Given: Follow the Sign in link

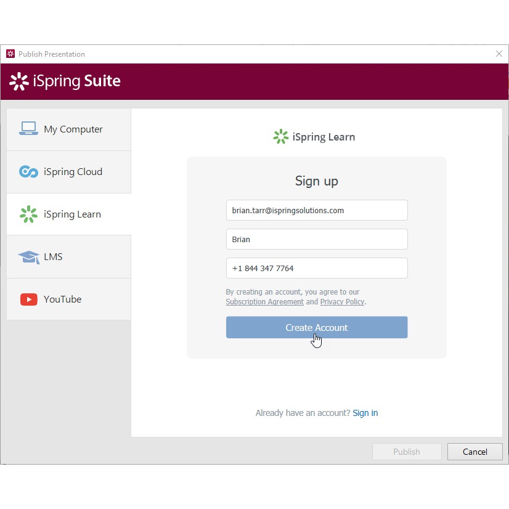Looking at the screenshot, I should point(365,413).
